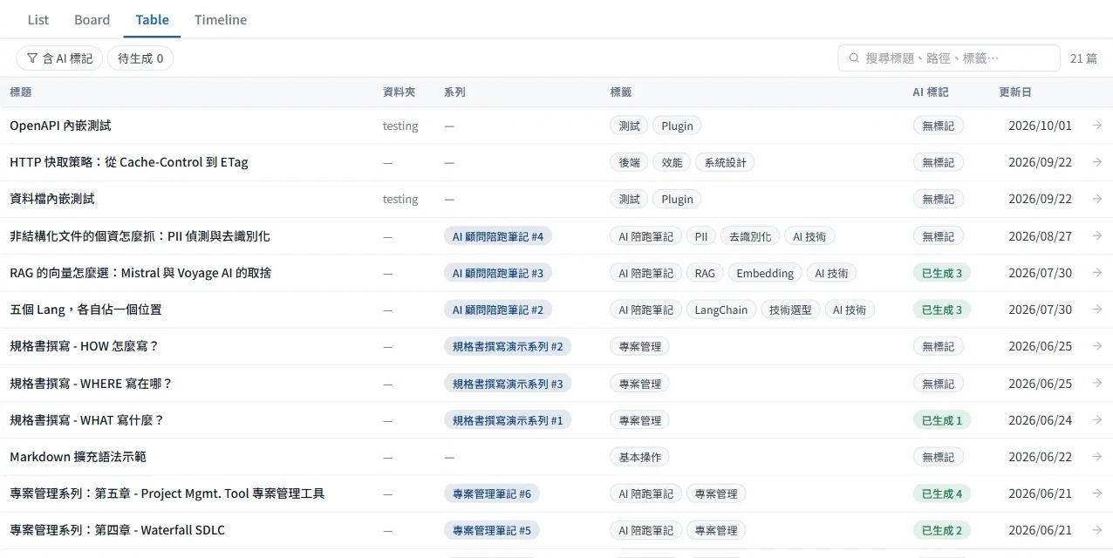Click 已生成 3 badge in RAG row
Viewport: 1113px width, 558px height.
[x=942, y=273]
